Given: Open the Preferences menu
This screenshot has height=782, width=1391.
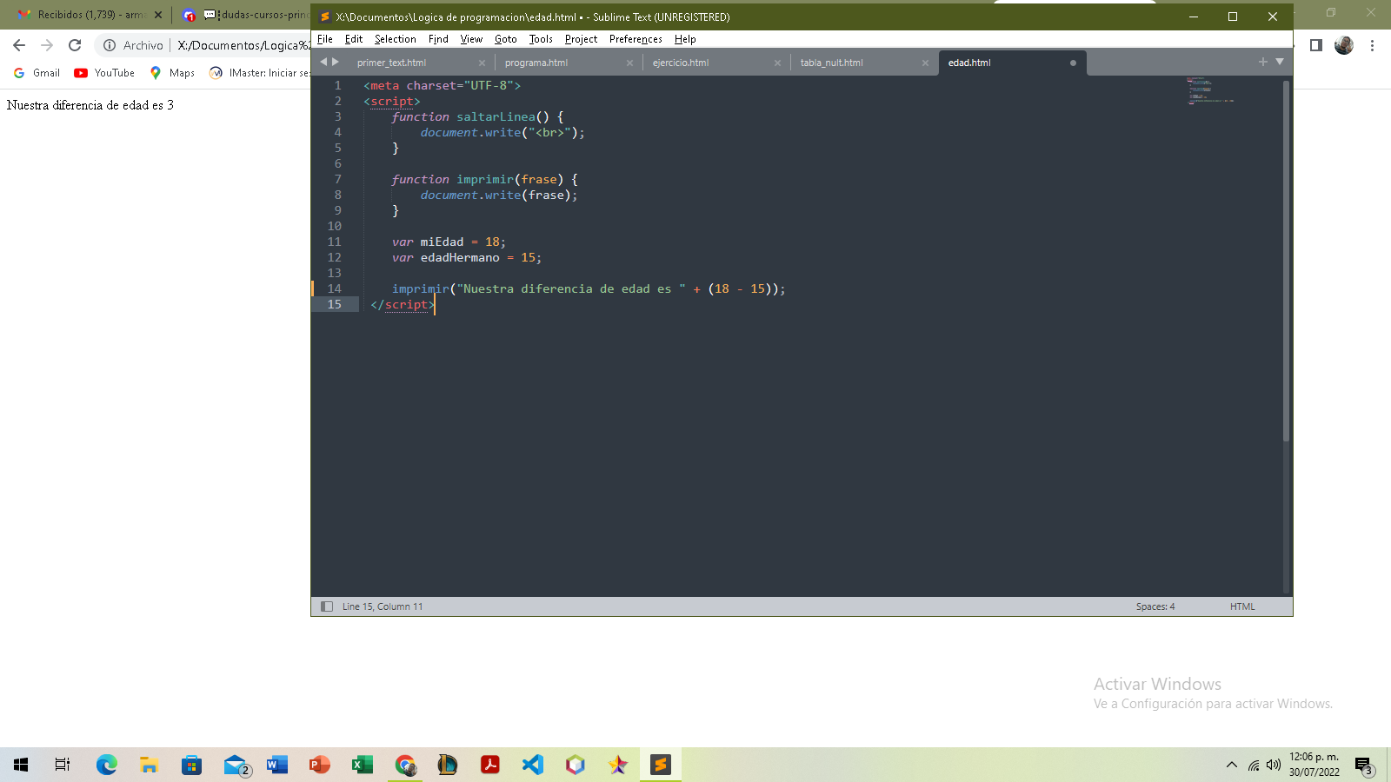Looking at the screenshot, I should tap(636, 39).
